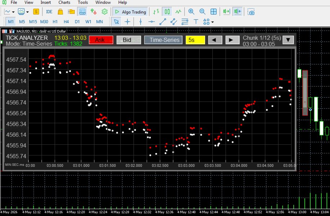The height and width of the screenshot is (216, 330).
Task: Click the 'Ticks: 1382' text
Action: tap(68, 44)
